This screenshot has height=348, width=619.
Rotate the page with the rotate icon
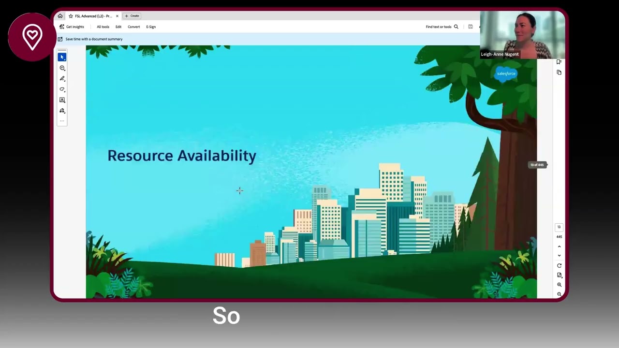[x=559, y=265]
